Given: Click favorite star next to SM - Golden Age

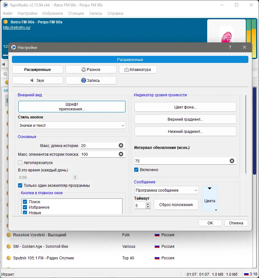Looking at the screenshot, I should [x=9, y=247].
